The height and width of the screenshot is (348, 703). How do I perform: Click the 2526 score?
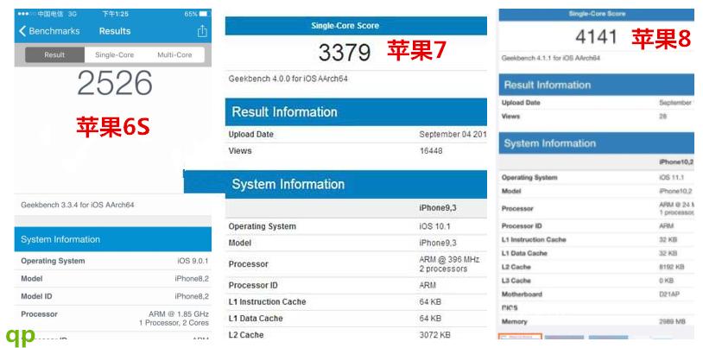[x=115, y=83]
